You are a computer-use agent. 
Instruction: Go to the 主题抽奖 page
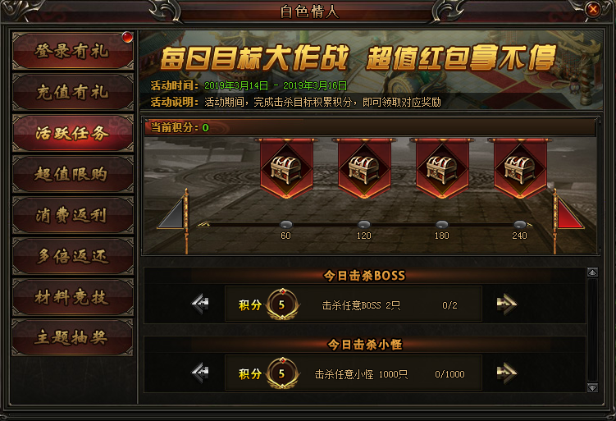(x=73, y=337)
